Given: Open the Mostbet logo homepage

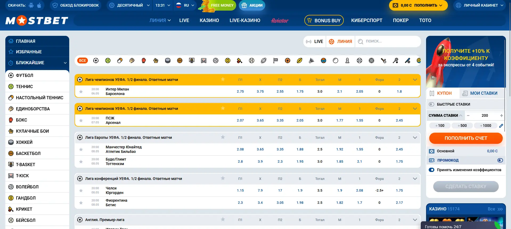Looking at the screenshot, I should pyautogui.click(x=37, y=20).
